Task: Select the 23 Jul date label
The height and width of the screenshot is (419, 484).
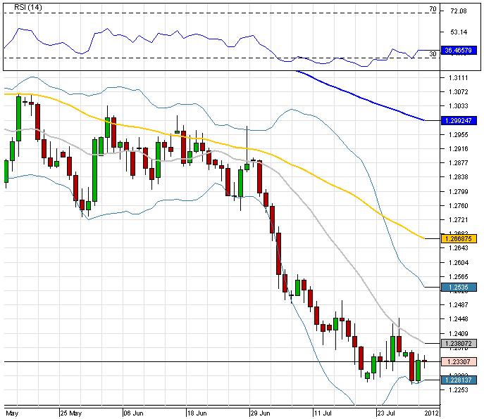Action: pyautogui.click(x=385, y=413)
